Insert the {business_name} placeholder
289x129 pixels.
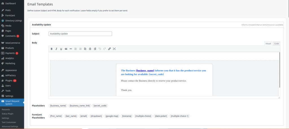(x=58, y=106)
